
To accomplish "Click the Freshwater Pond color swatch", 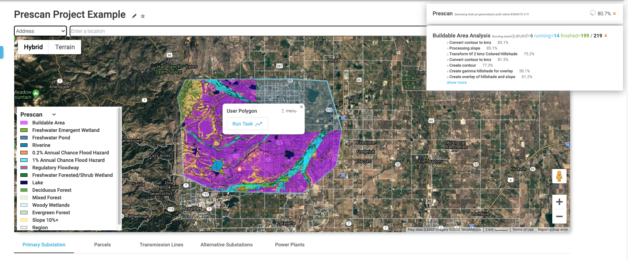I will (24, 138).
